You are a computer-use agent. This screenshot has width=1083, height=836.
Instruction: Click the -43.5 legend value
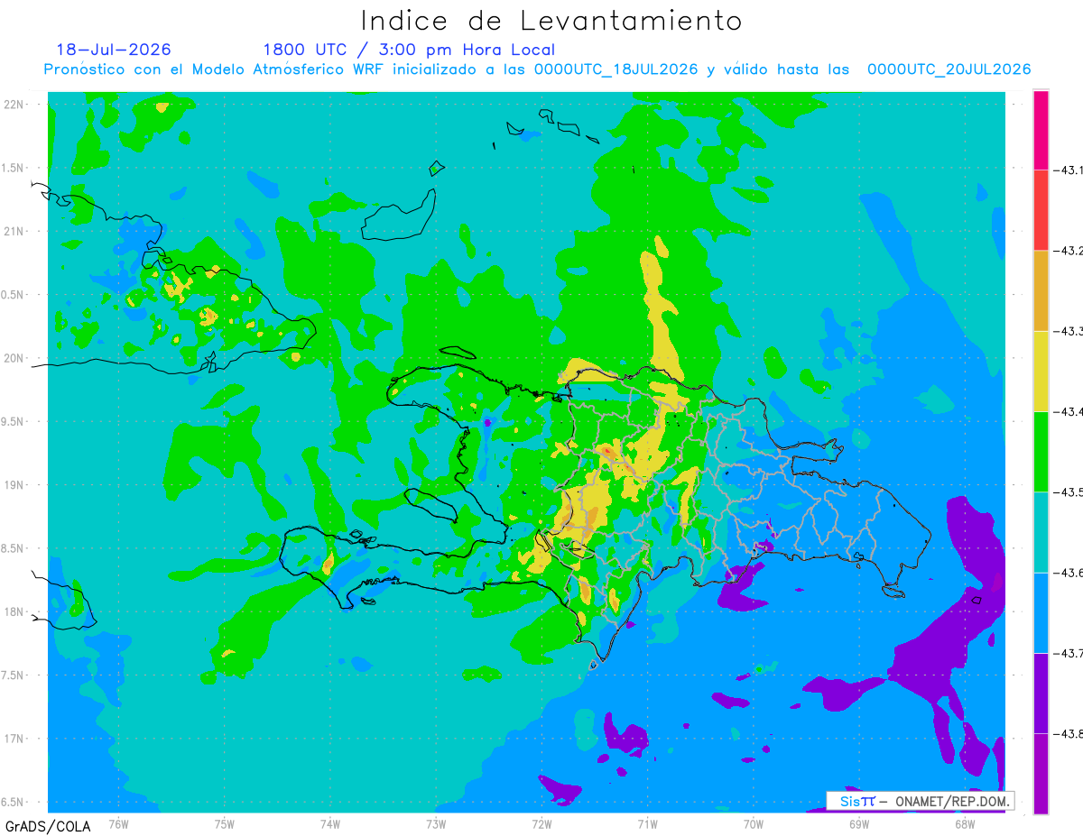point(1068,492)
